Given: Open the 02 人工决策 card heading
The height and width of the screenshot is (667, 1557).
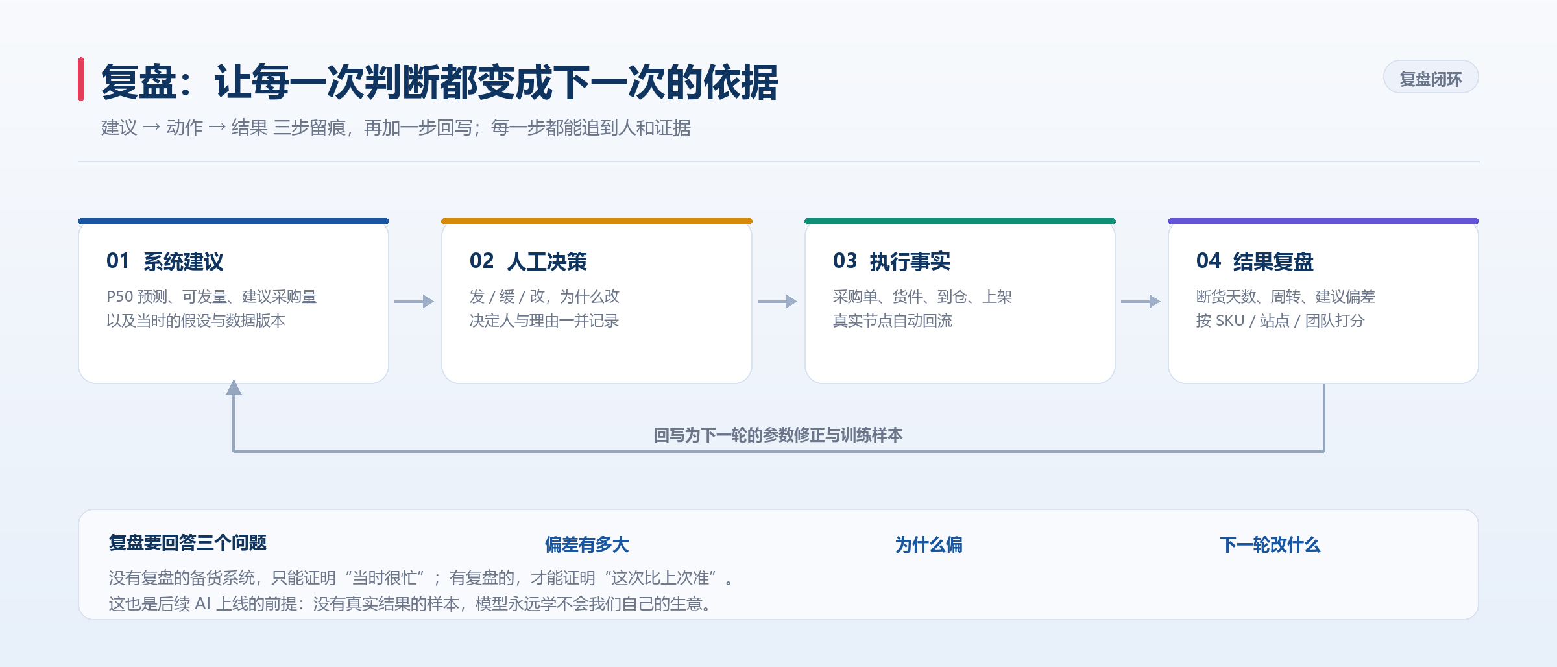Looking at the screenshot, I should point(528,261).
